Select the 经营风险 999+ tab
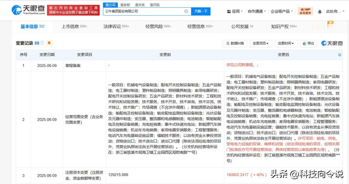 tap(158, 26)
